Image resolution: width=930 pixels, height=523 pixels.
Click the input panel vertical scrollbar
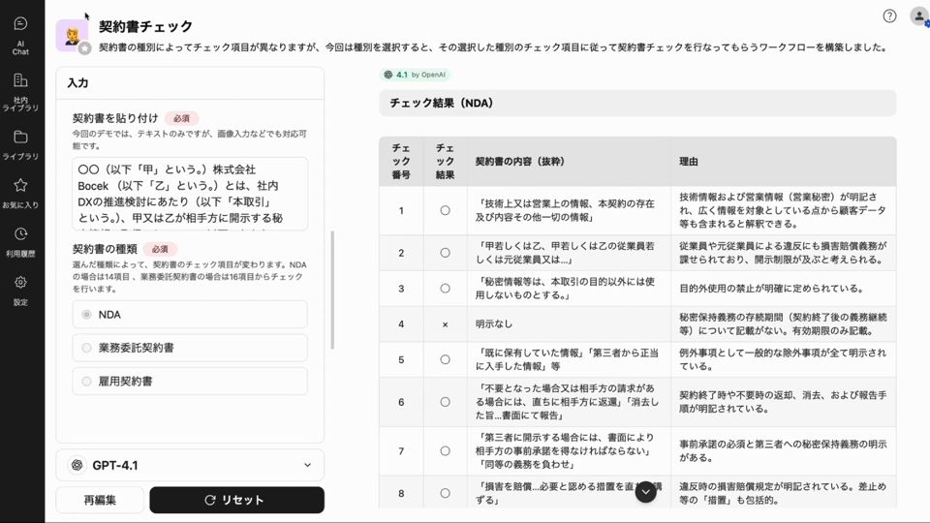pyautogui.click(x=332, y=289)
